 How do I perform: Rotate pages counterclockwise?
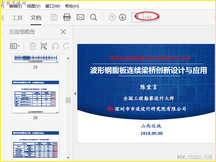[55, 46]
